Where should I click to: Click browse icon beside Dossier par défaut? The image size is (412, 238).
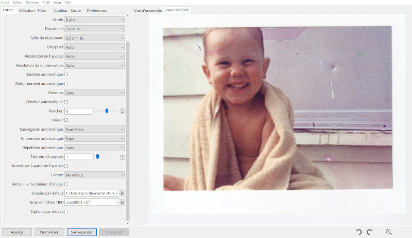123,193
